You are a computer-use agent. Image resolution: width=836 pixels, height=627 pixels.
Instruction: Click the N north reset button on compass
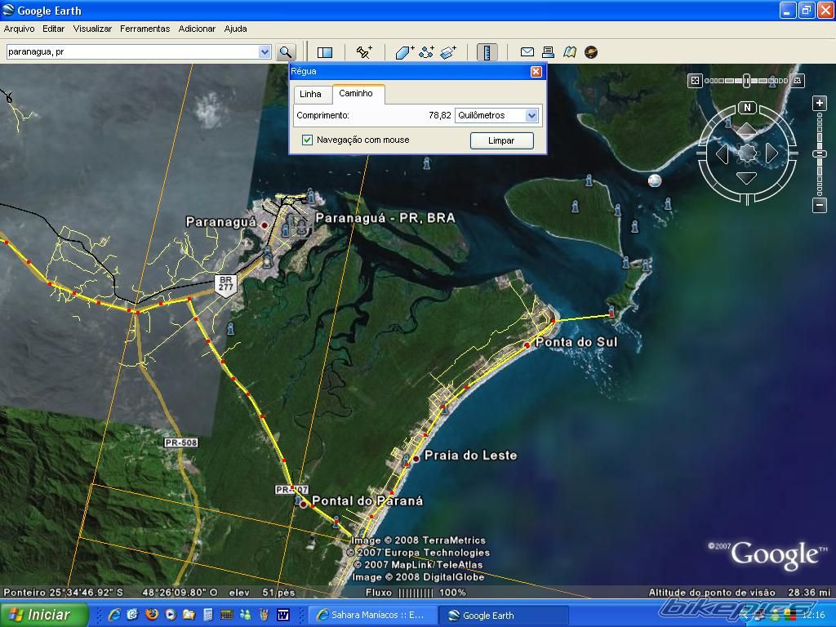747,108
